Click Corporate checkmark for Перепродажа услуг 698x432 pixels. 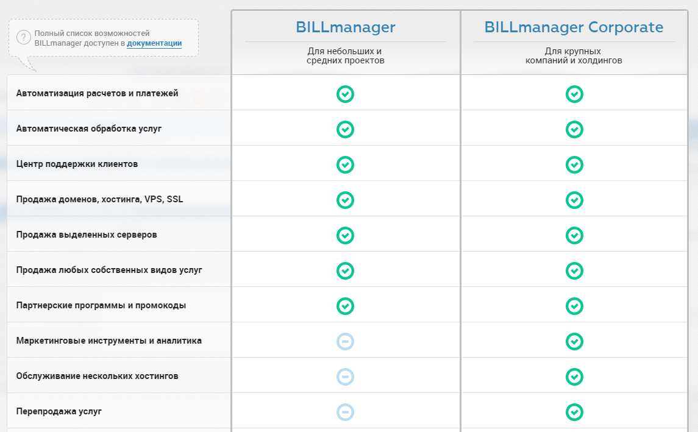point(574,412)
